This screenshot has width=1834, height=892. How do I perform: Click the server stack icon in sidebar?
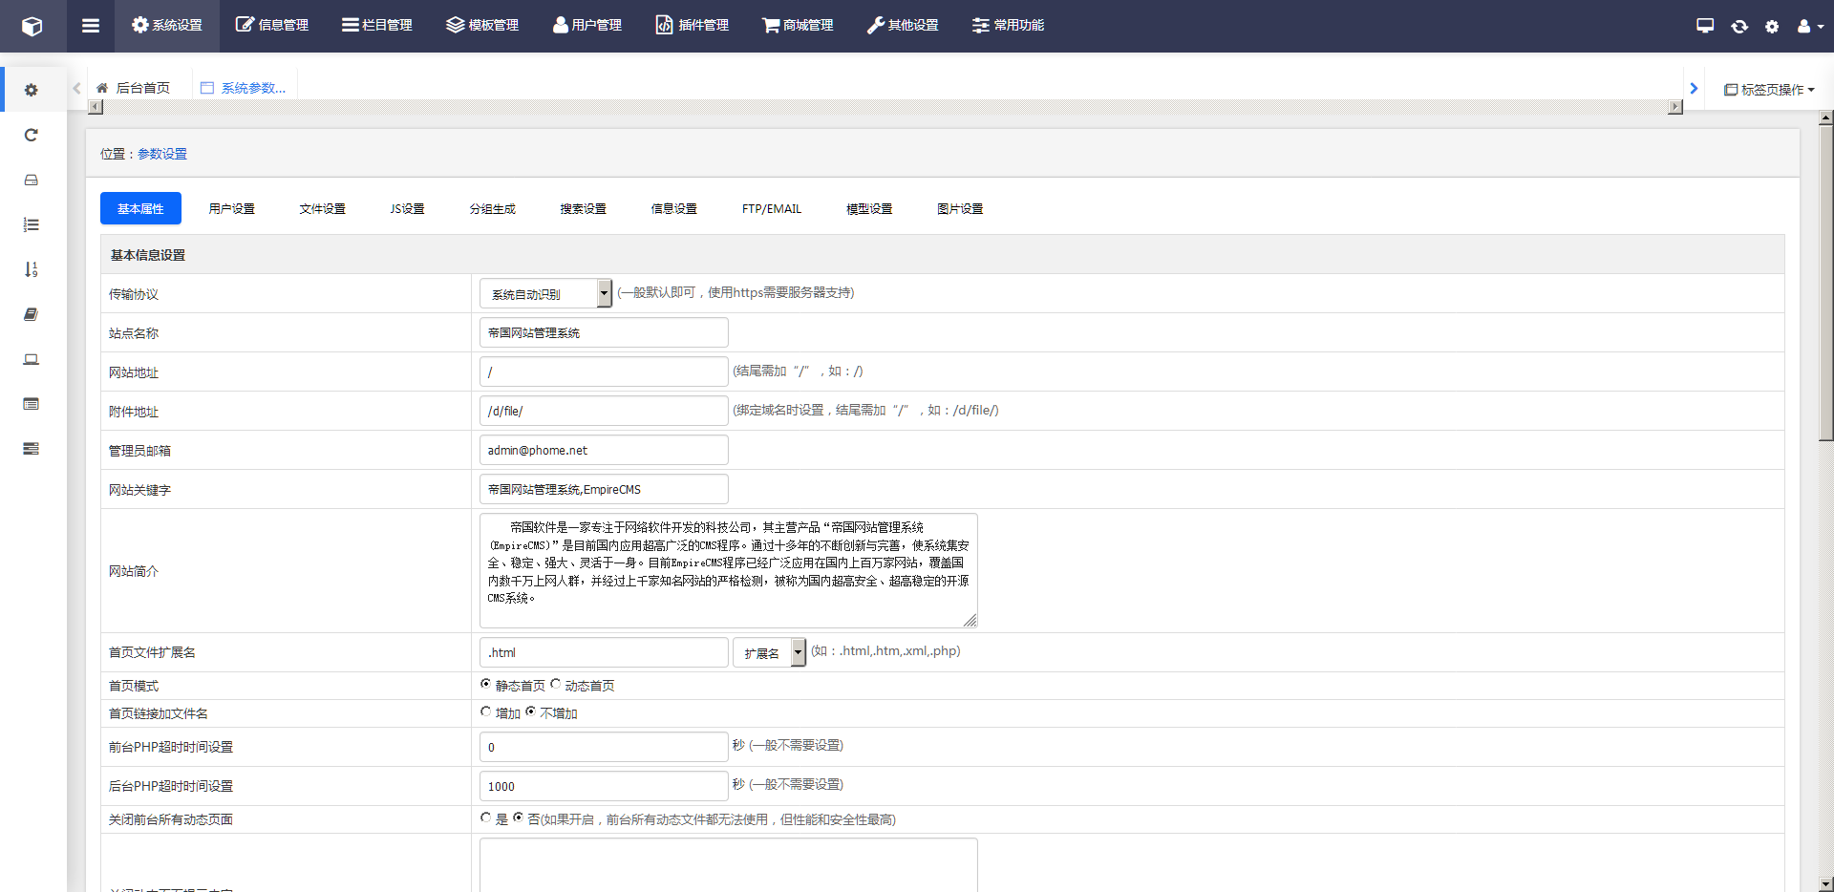click(32, 449)
